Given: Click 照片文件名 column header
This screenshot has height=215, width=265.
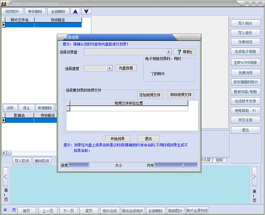Looking at the screenshot, I should (x=19, y=20).
